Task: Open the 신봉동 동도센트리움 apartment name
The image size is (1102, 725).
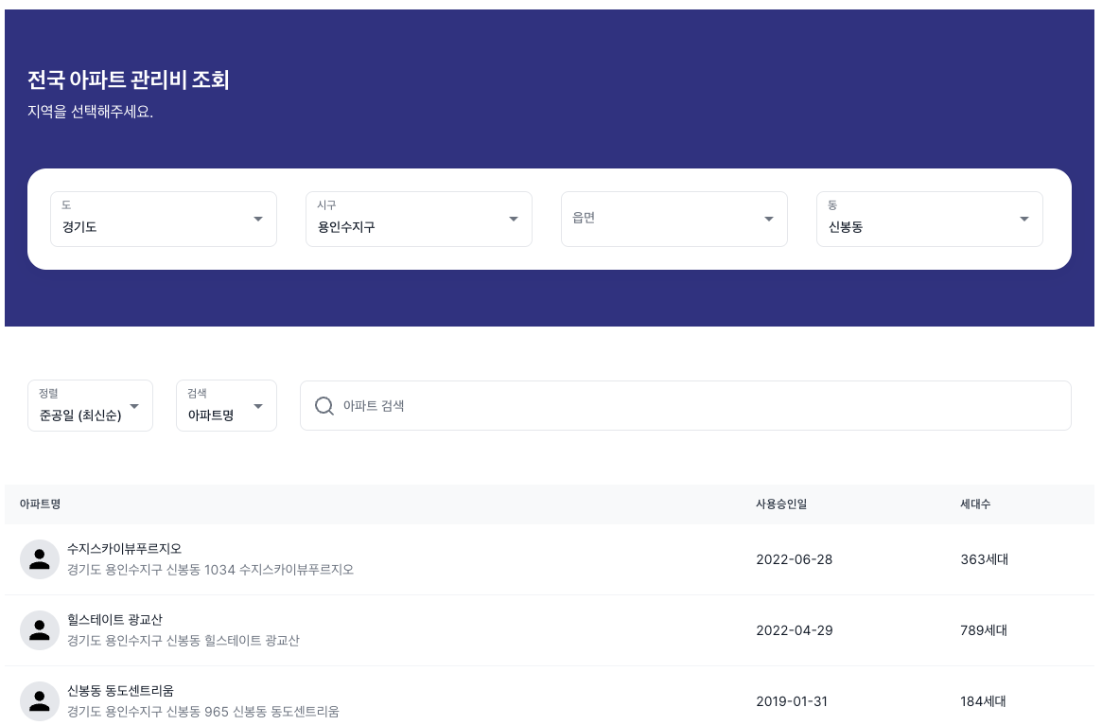Action: click(120, 691)
